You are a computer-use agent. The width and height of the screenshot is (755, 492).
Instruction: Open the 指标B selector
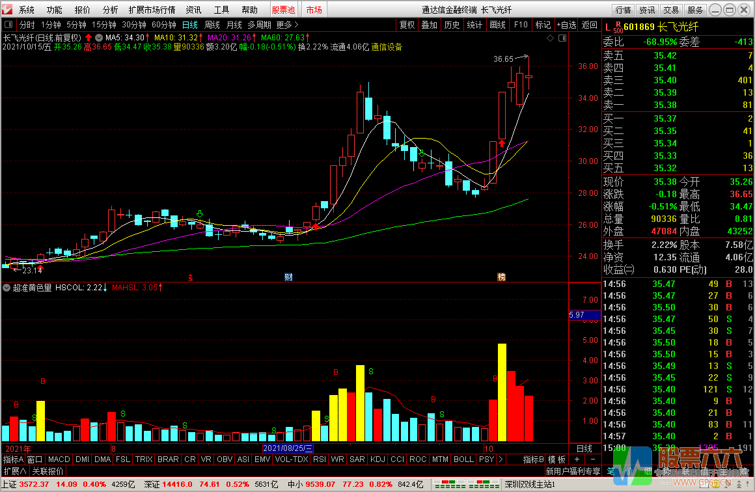click(x=533, y=459)
